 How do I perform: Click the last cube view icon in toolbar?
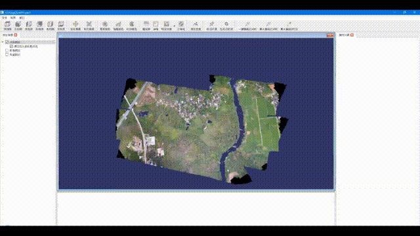pyautogui.click(x=61, y=24)
